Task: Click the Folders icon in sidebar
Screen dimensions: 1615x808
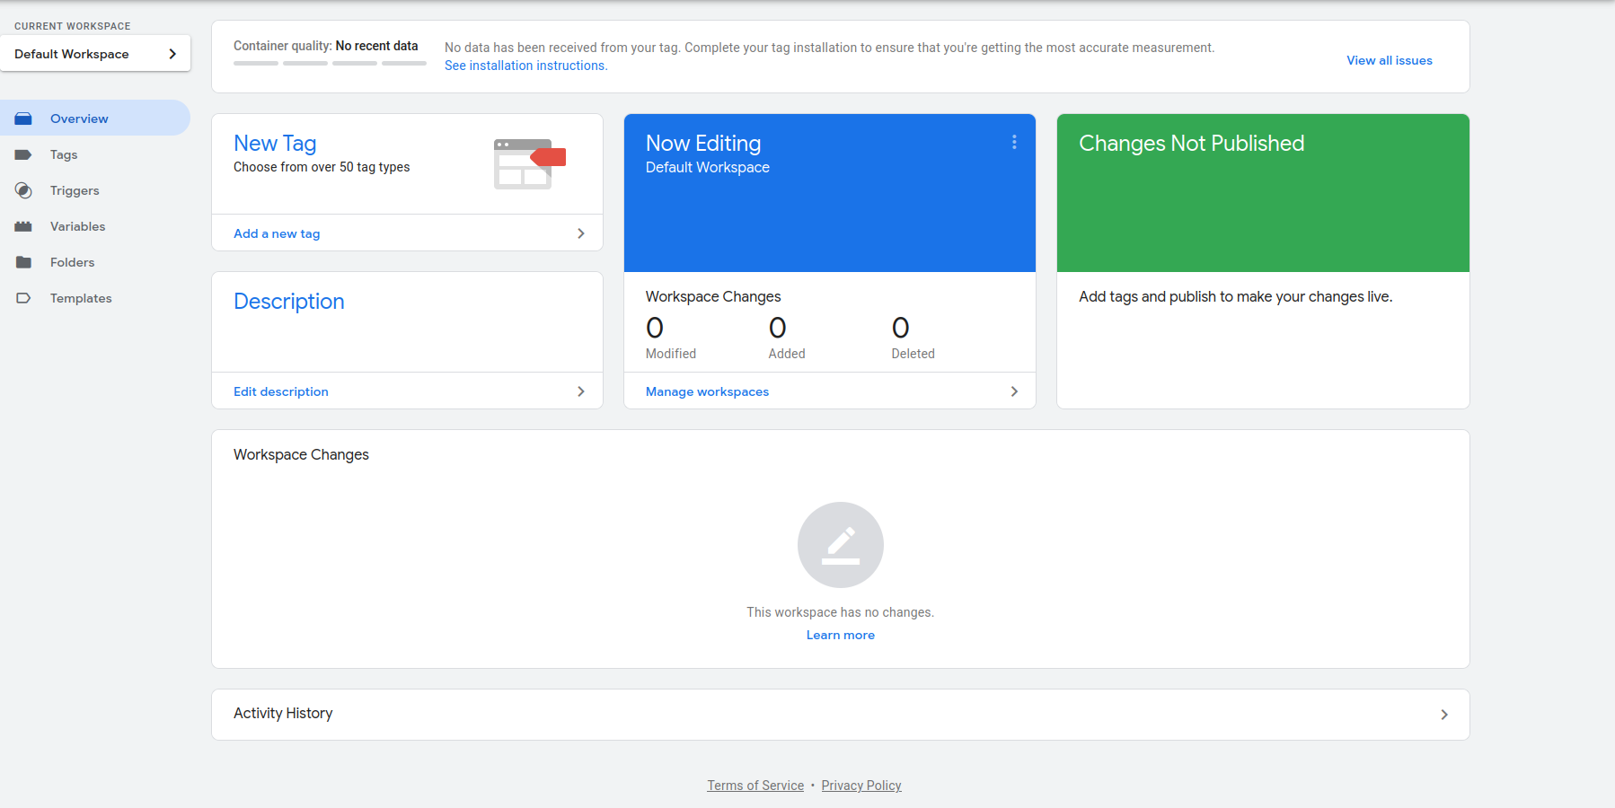Action: [x=23, y=262]
